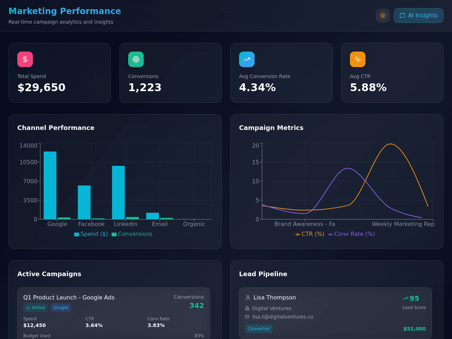Viewport: 452px width, 339px height.
Task: Click the Organic axis label
Action: pos(194,224)
